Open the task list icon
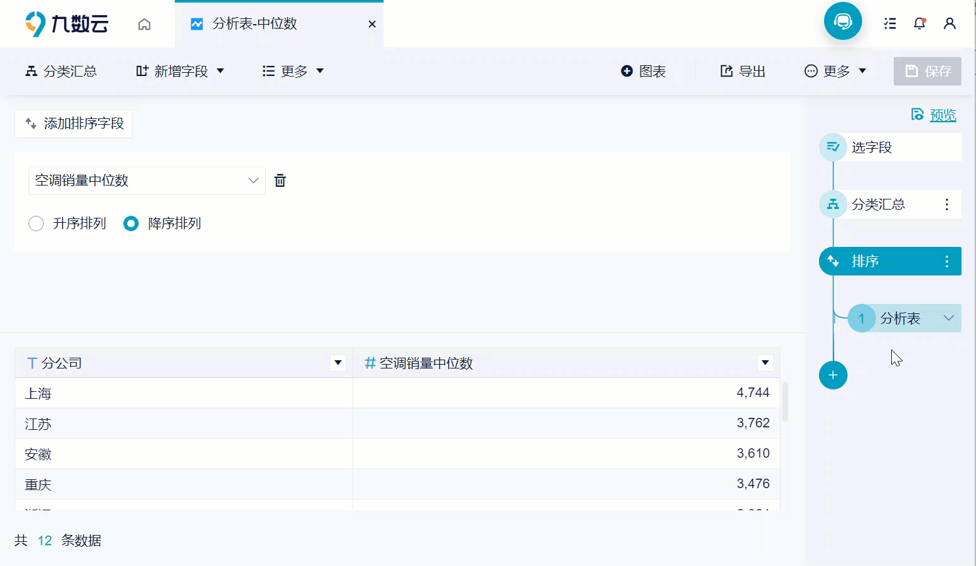 [x=890, y=23]
